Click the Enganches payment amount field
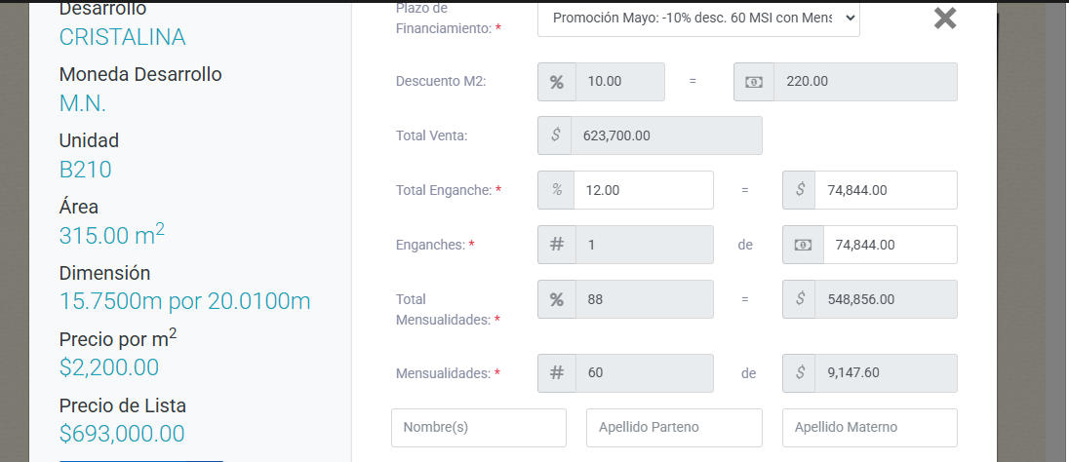The width and height of the screenshot is (1069, 462). coord(890,245)
